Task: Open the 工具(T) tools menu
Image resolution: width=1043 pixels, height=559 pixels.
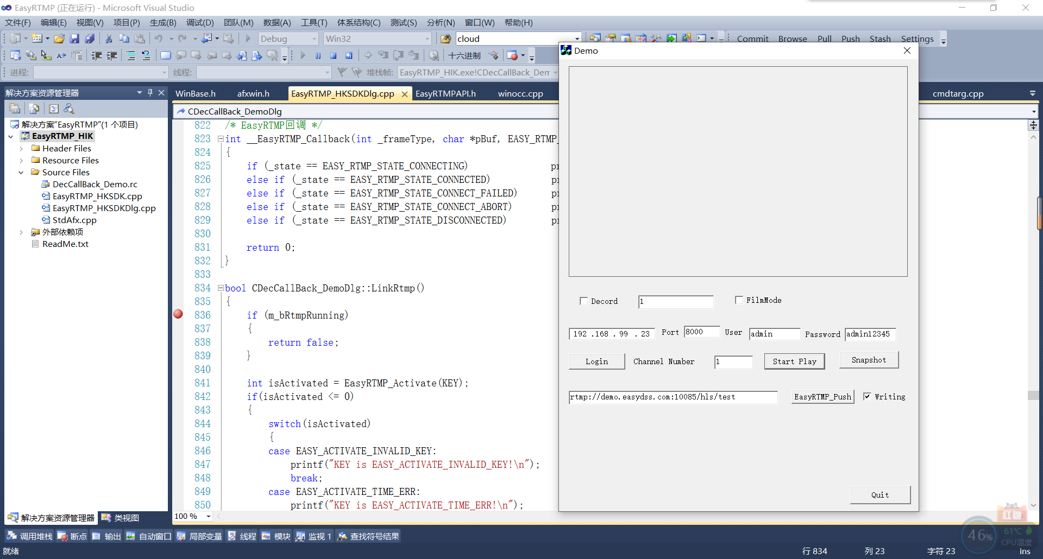Action: pos(314,23)
